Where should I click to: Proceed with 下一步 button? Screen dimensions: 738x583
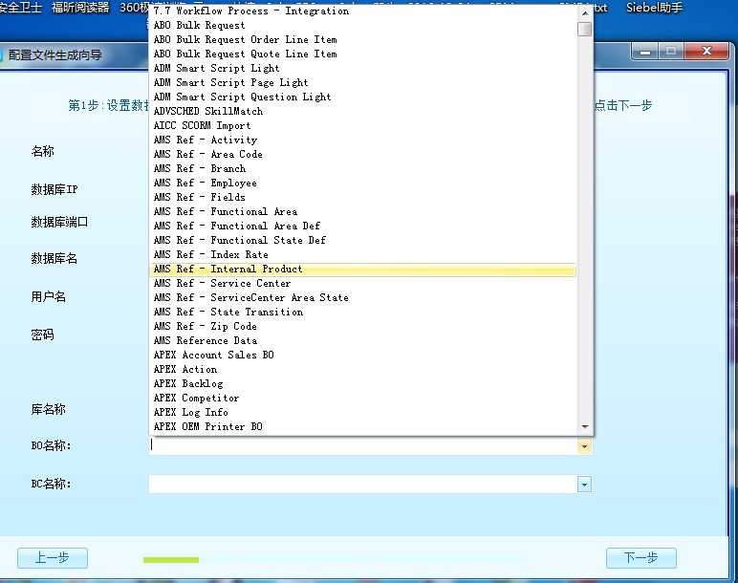coord(641,558)
